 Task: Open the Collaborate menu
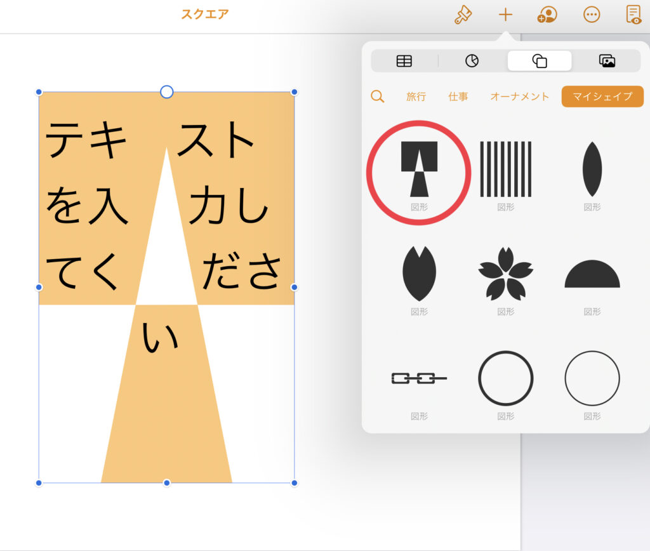547,15
